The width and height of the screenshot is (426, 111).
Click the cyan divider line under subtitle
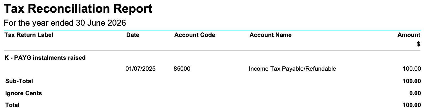(x=212, y=30)
